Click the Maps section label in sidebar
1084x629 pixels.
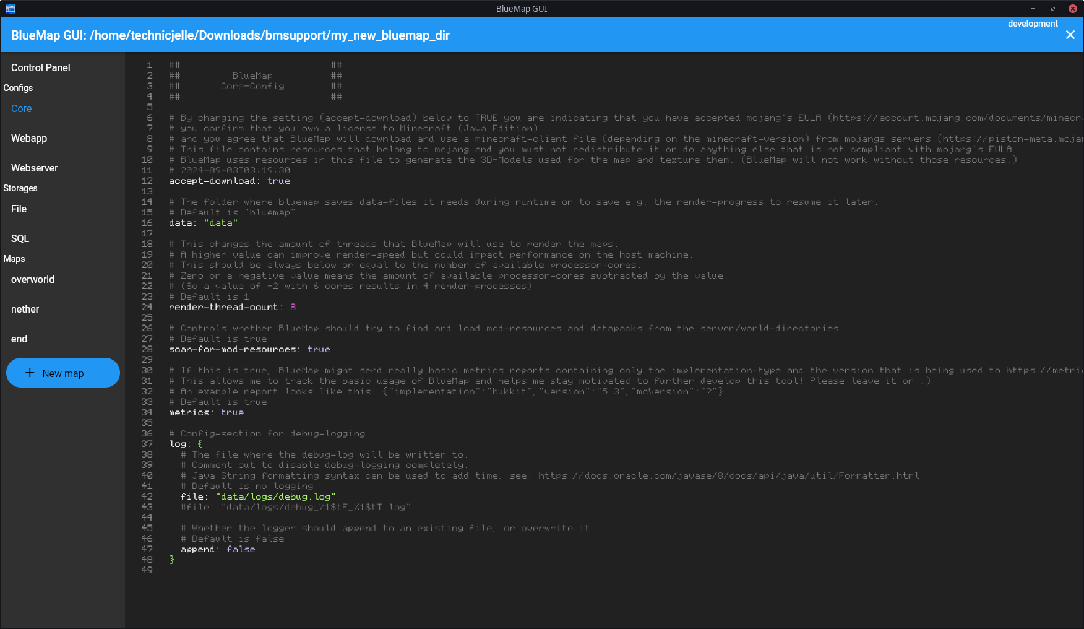coord(14,259)
